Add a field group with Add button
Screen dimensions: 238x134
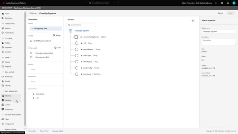(x=57, y=48)
